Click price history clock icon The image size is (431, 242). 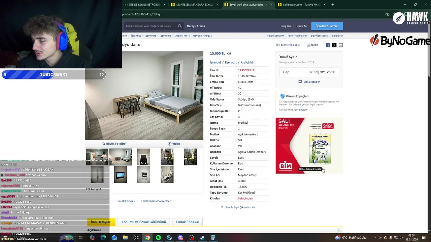[x=229, y=53]
